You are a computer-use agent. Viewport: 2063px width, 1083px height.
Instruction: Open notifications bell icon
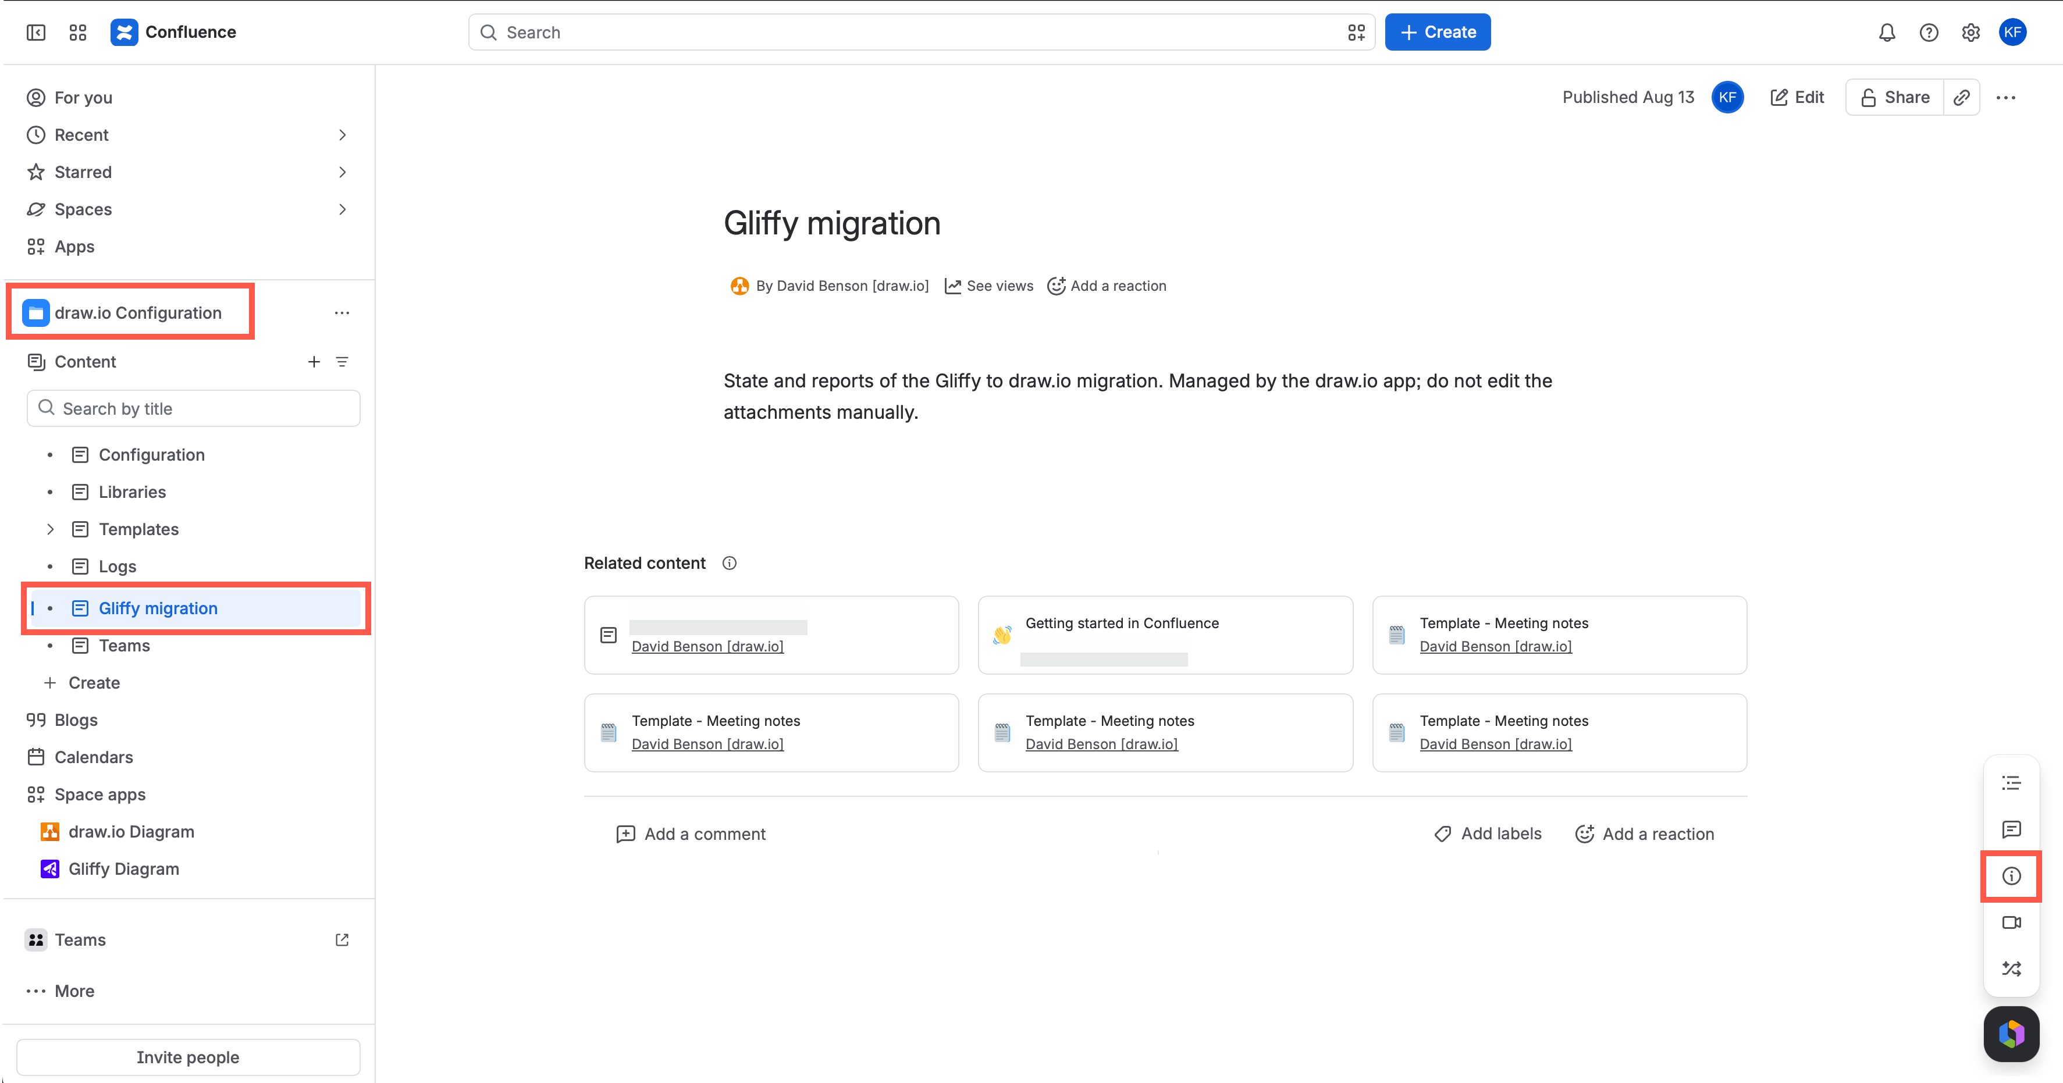tap(1887, 32)
